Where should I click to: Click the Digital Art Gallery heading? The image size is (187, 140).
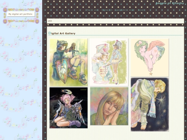[62, 33]
